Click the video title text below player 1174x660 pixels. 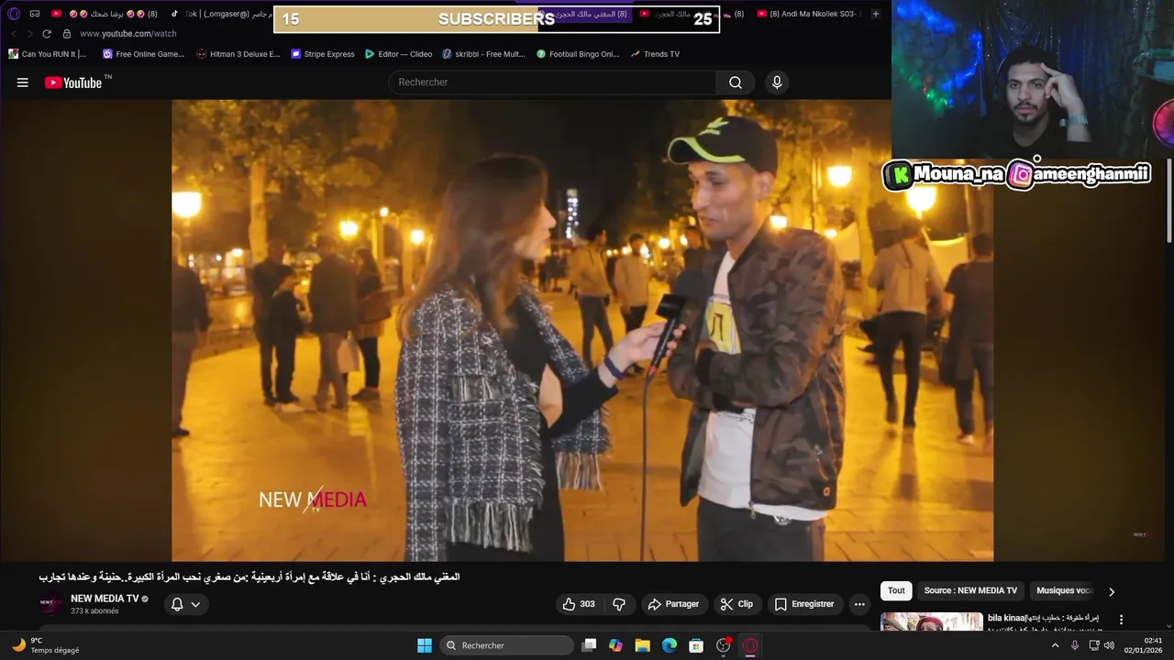[249, 577]
